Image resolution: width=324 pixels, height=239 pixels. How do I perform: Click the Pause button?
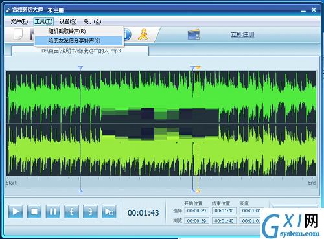pyautogui.click(x=53, y=211)
